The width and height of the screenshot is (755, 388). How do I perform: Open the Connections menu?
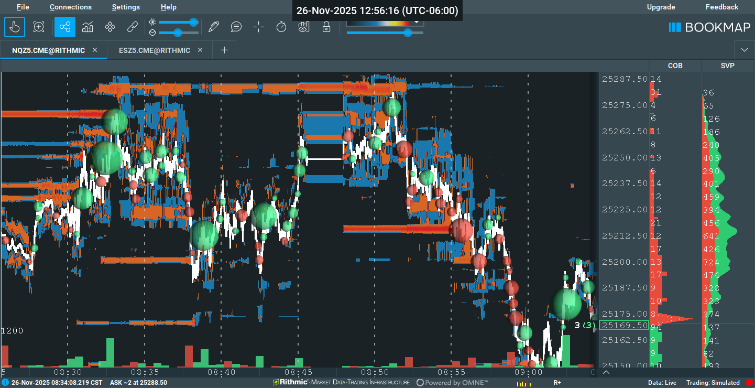pyautogui.click(x=71, y=7)
